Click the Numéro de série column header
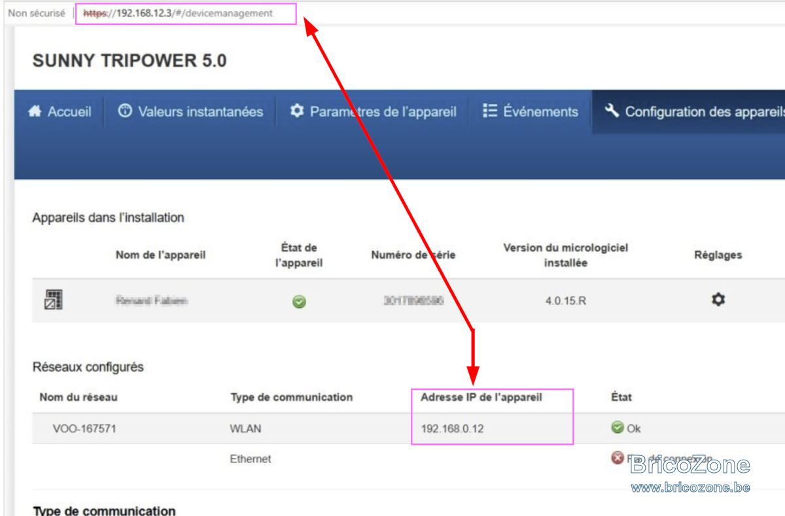 click(x=413, y=255)
